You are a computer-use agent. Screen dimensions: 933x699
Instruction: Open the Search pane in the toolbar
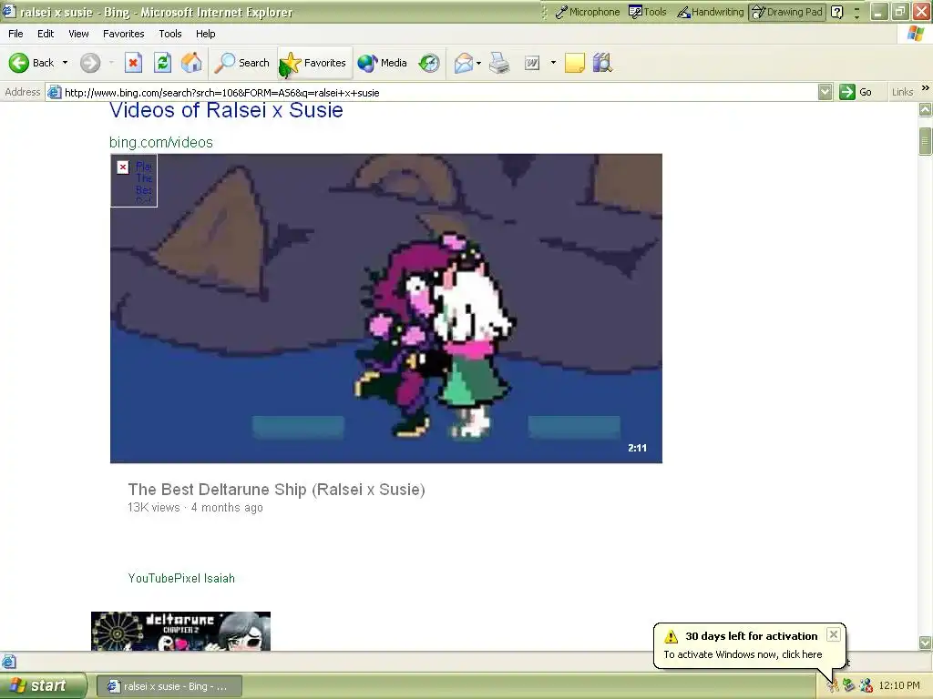[x=241, y=63]
